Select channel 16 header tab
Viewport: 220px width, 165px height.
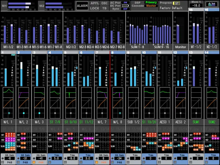212,10
